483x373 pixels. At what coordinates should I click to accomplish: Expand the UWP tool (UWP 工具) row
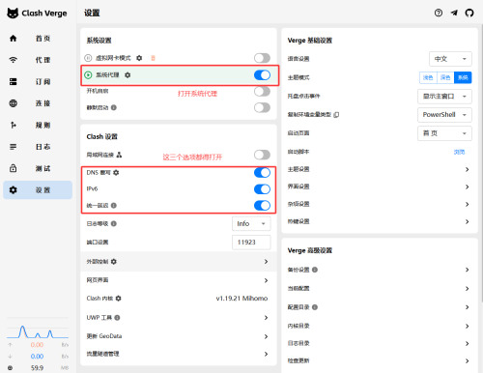pyautogui.click(x=179, y=318)
